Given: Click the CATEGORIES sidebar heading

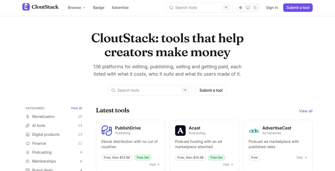Looking at the screenshot, I should tap(35, 108).
